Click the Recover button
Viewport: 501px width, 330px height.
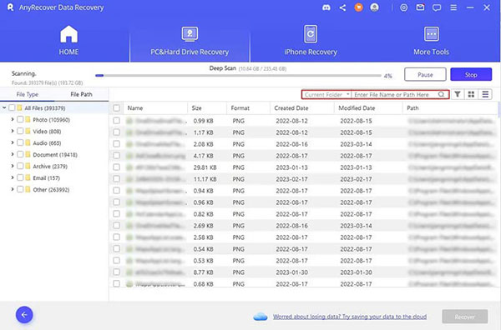tap(465, 317)
